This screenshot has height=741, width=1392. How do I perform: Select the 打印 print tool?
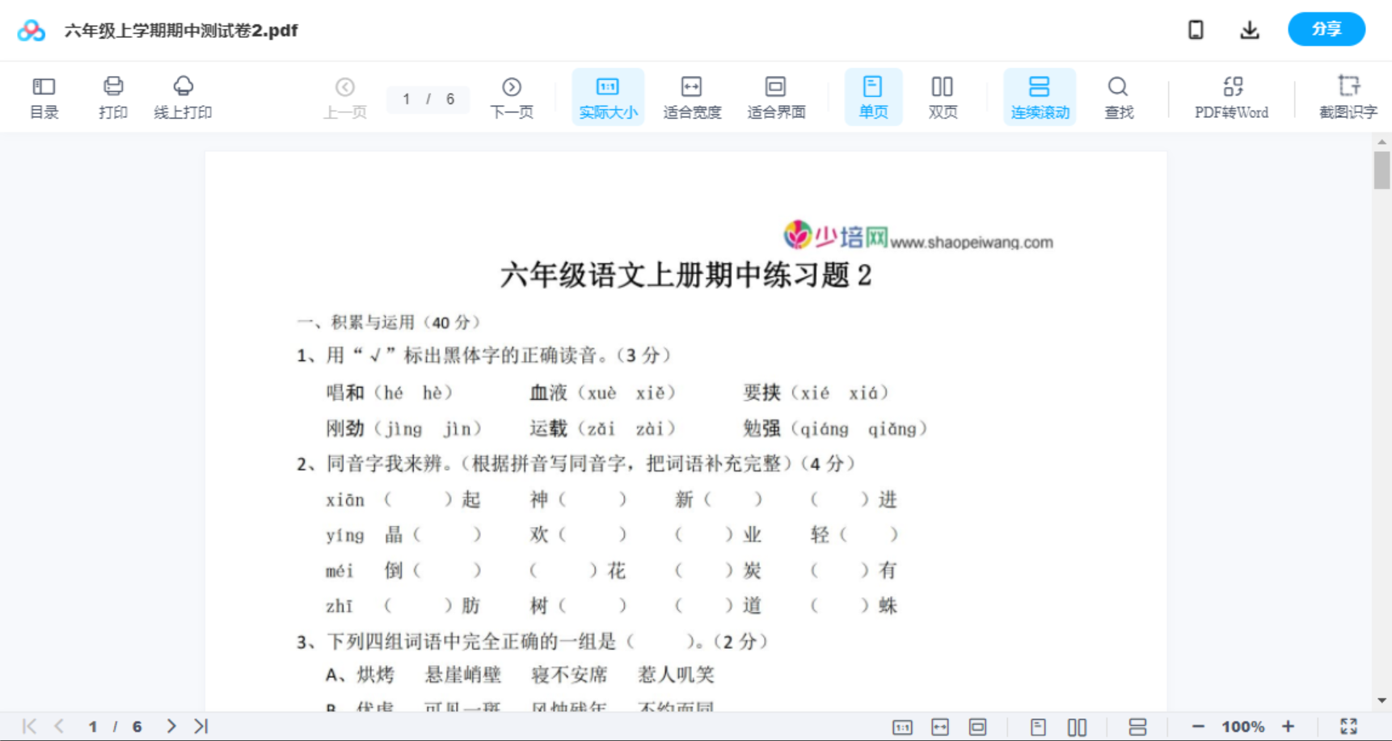[112, 97]
